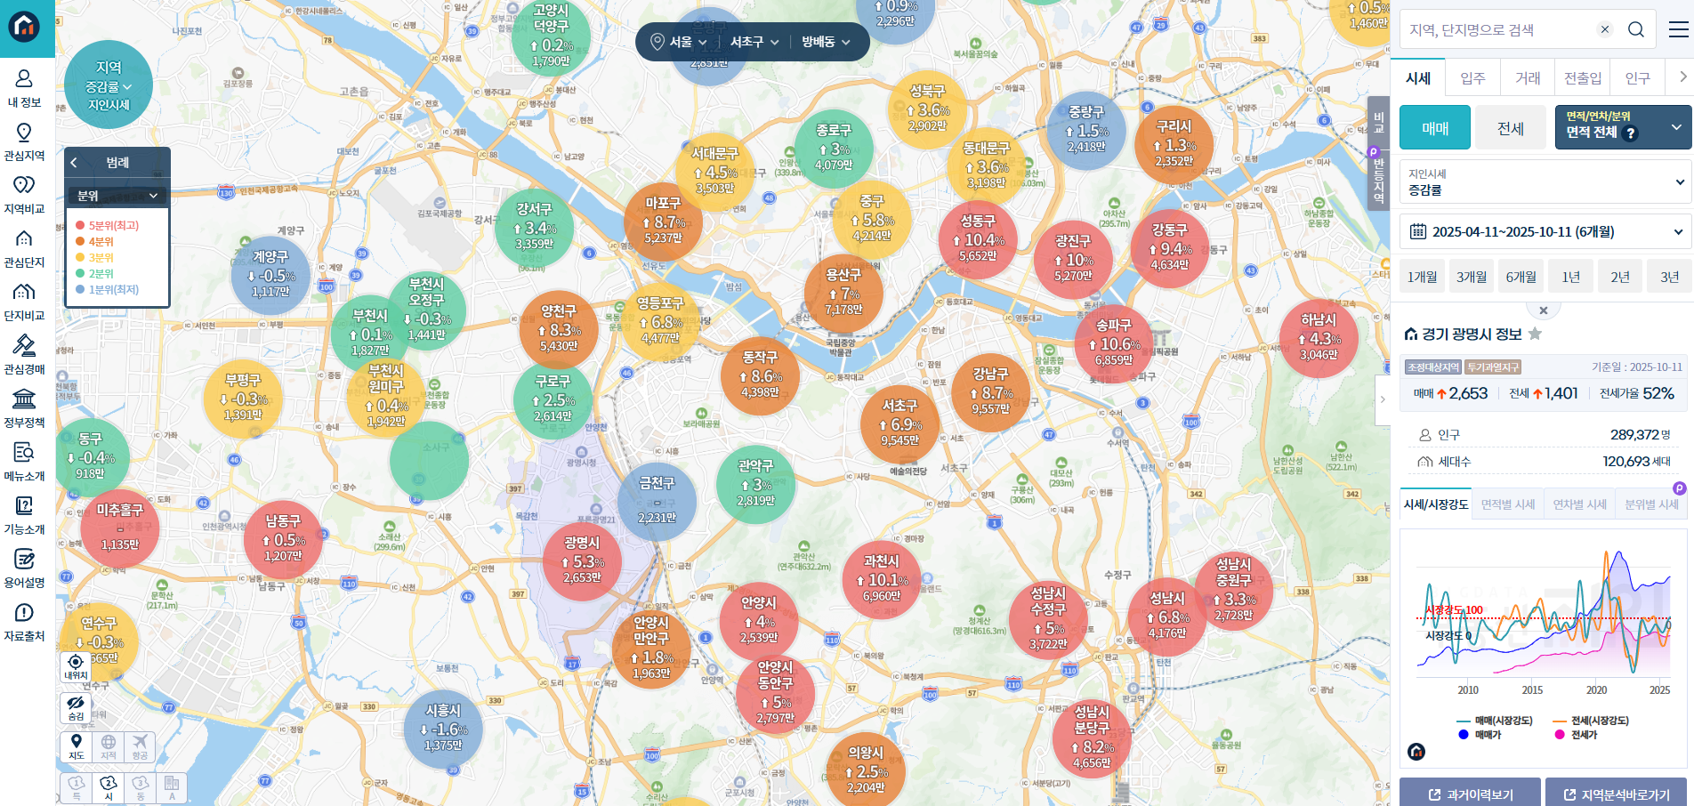The image size is (1694, 806).
Task: Open 기능소개 in sidebar
Action: pyautogui.click(x=24, y=516)
